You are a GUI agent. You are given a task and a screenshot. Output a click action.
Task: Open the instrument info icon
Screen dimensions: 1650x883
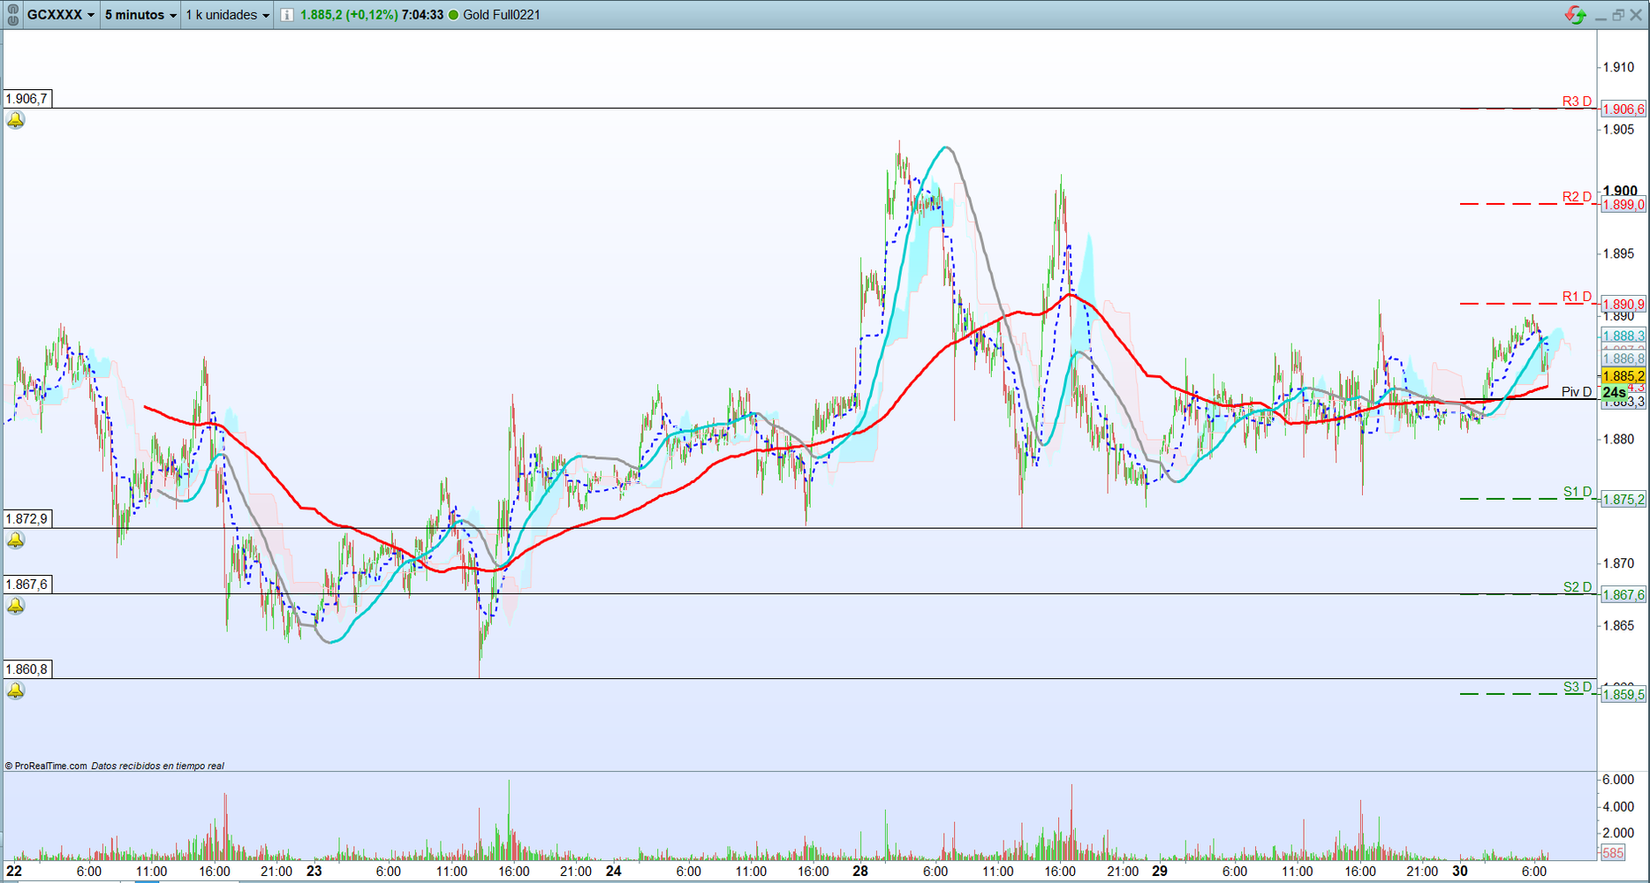coord(286,15)
